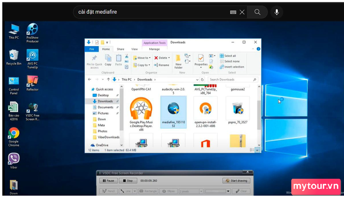Select Desktop in Quick access
Viewport: 344px width, 199px height.
click(x=103, y=95)
